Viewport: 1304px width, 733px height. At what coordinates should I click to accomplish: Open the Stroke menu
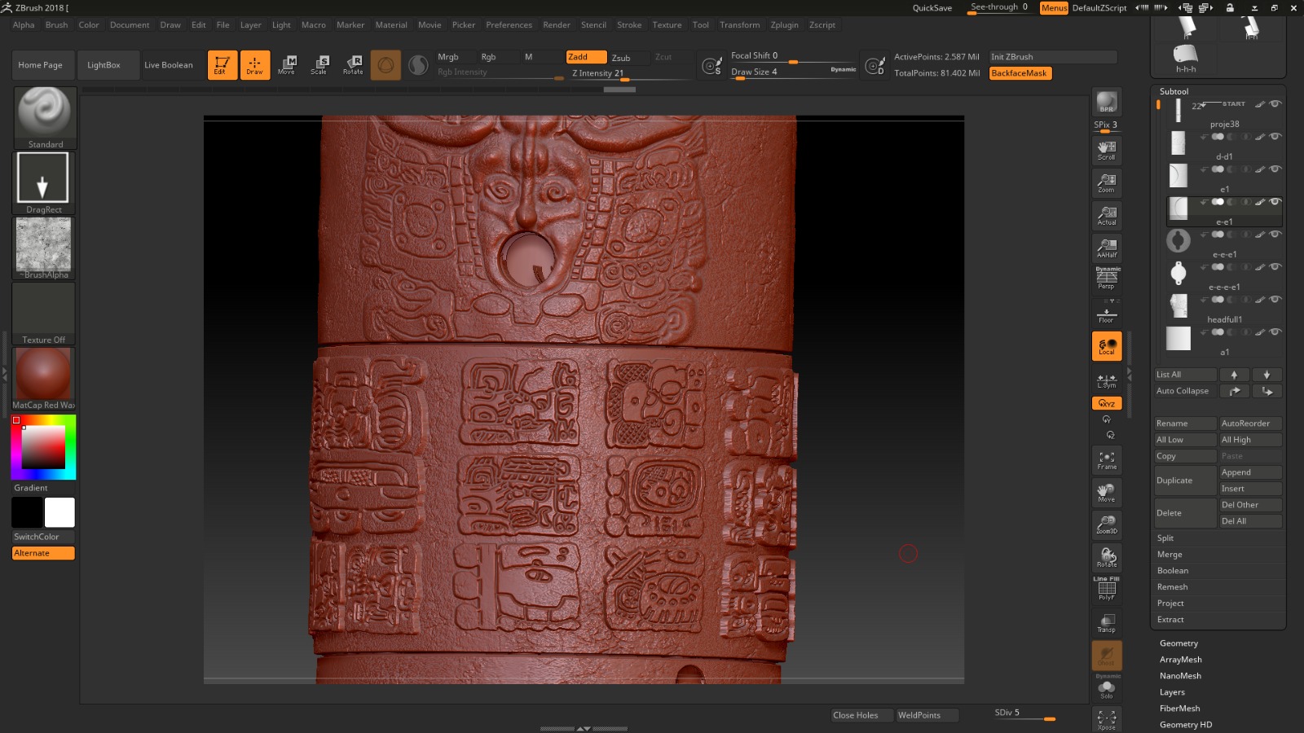[628, 25]
